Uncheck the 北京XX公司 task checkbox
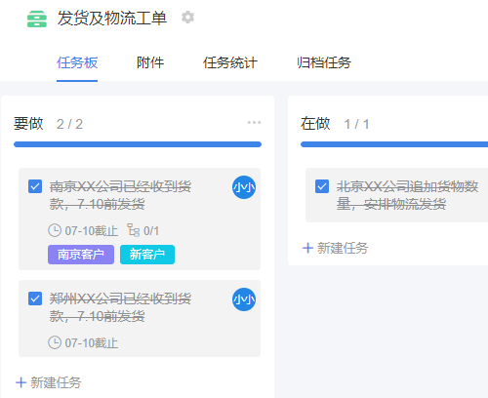 322,186
